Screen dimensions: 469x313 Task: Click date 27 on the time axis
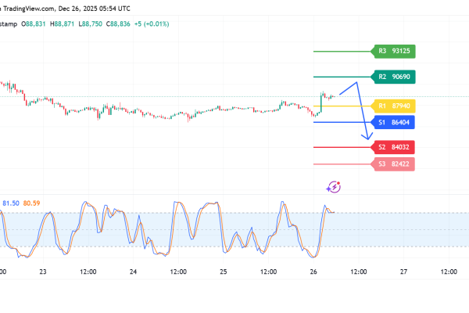(403, 272)
